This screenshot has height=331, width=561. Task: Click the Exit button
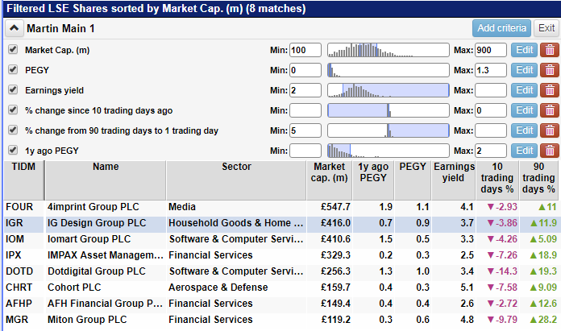(x=546, y=28)
